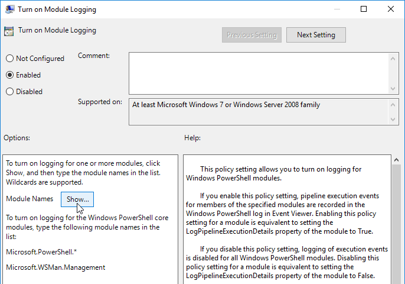The height and width of the screenshot is (284, 405).
Task: Maximize the Turn on Module Logging window
Action: tap(364, 9)
